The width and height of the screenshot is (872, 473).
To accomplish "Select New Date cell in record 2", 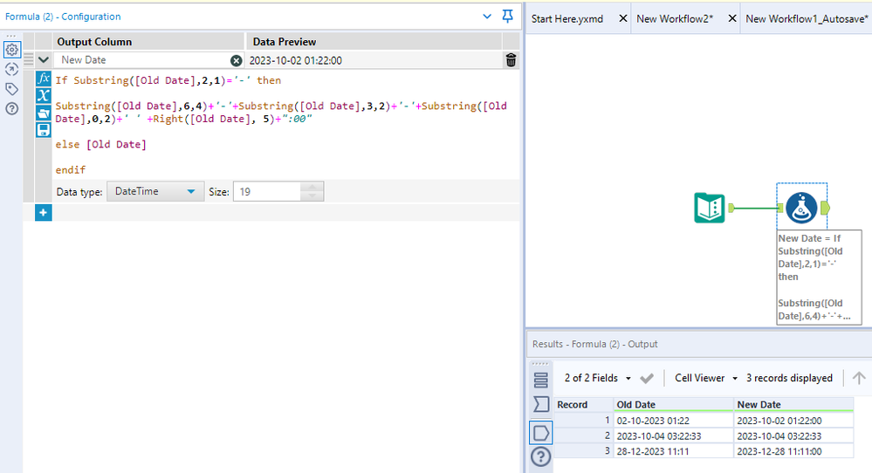I will (x=793, y=436).
